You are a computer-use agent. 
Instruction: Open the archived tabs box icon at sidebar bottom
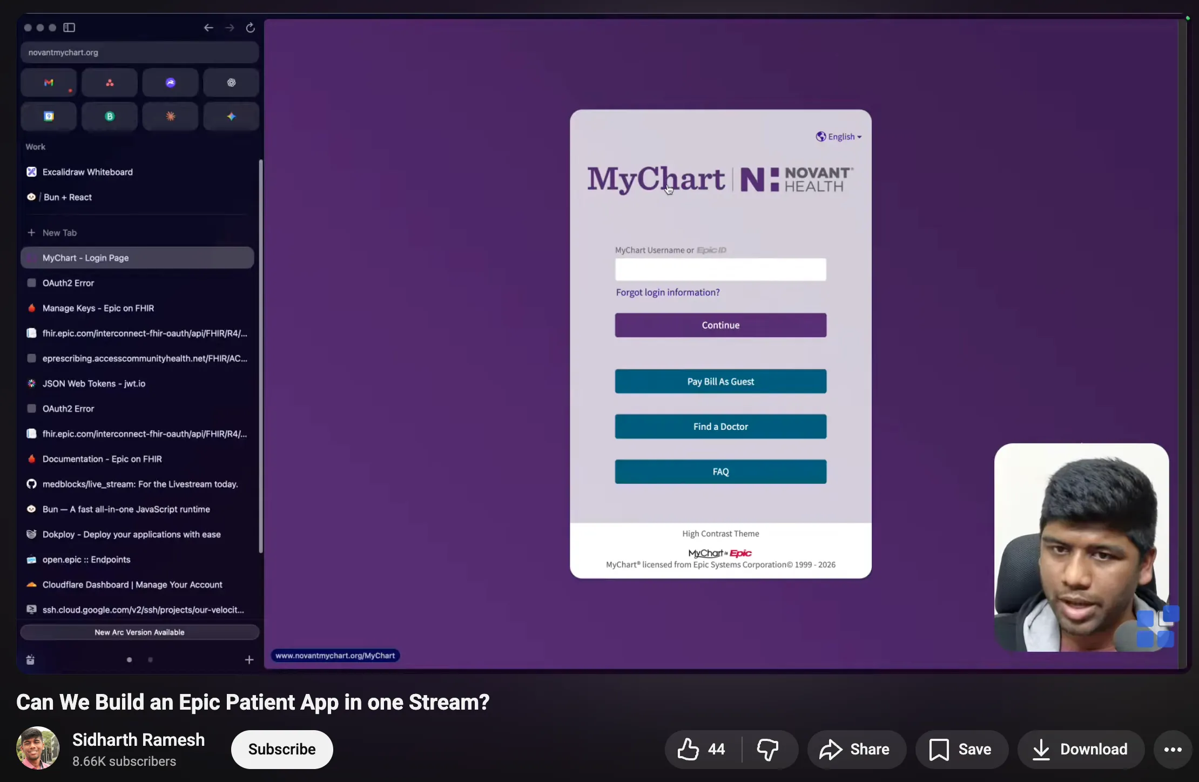(x=30, y=659)
